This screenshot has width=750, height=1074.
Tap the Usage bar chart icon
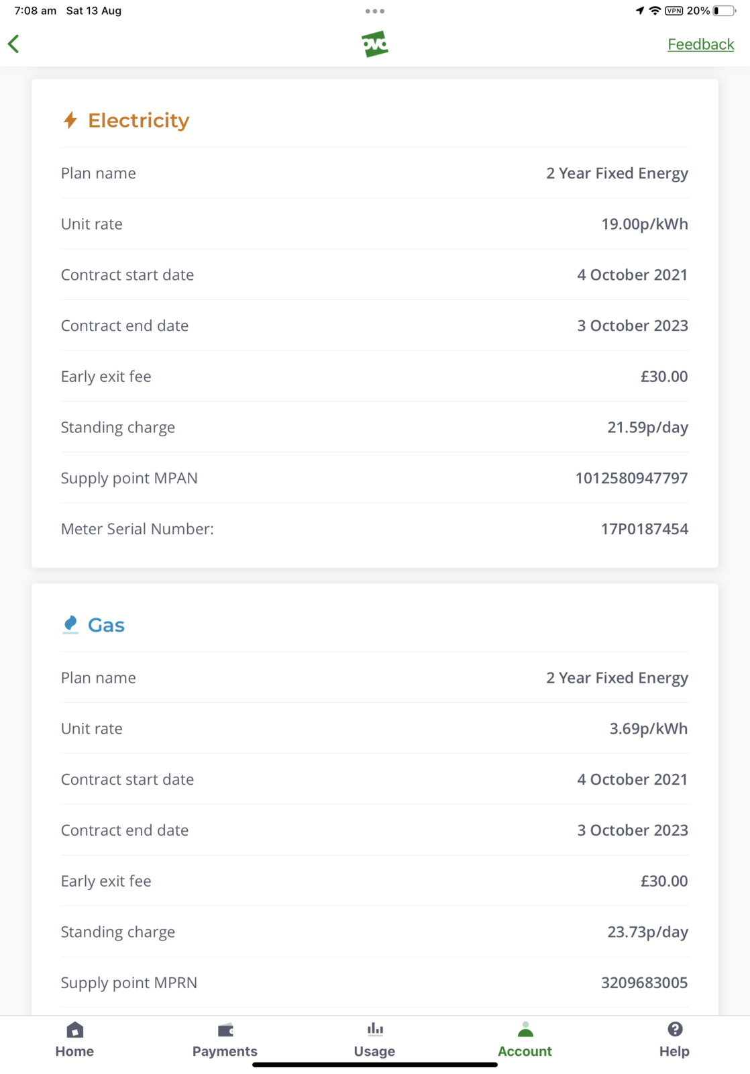tap(375, 1029)
